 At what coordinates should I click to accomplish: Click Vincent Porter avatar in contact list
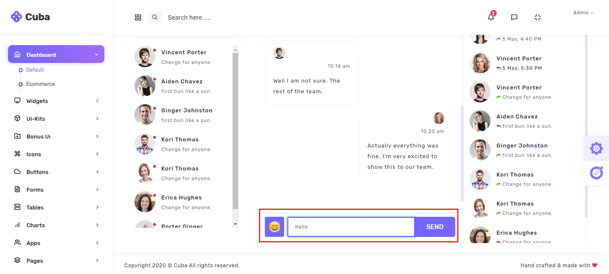click(145, 57)
